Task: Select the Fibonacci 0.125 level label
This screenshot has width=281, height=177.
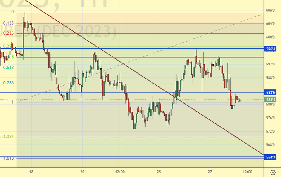Action: [8, 23]
